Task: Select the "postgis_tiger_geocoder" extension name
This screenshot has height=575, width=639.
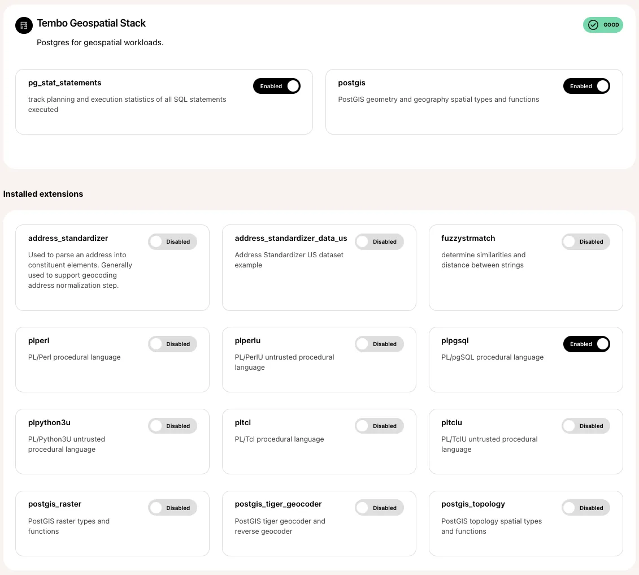Action: (x=279, y=504)
